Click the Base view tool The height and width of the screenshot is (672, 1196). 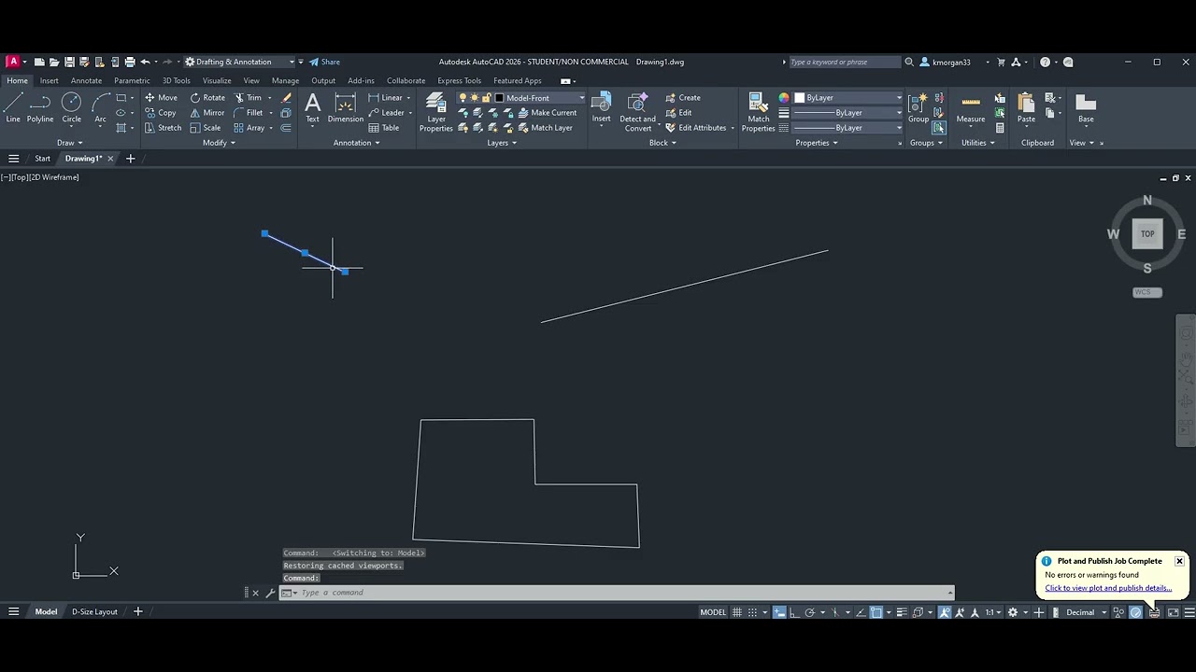click(1086, 107)
